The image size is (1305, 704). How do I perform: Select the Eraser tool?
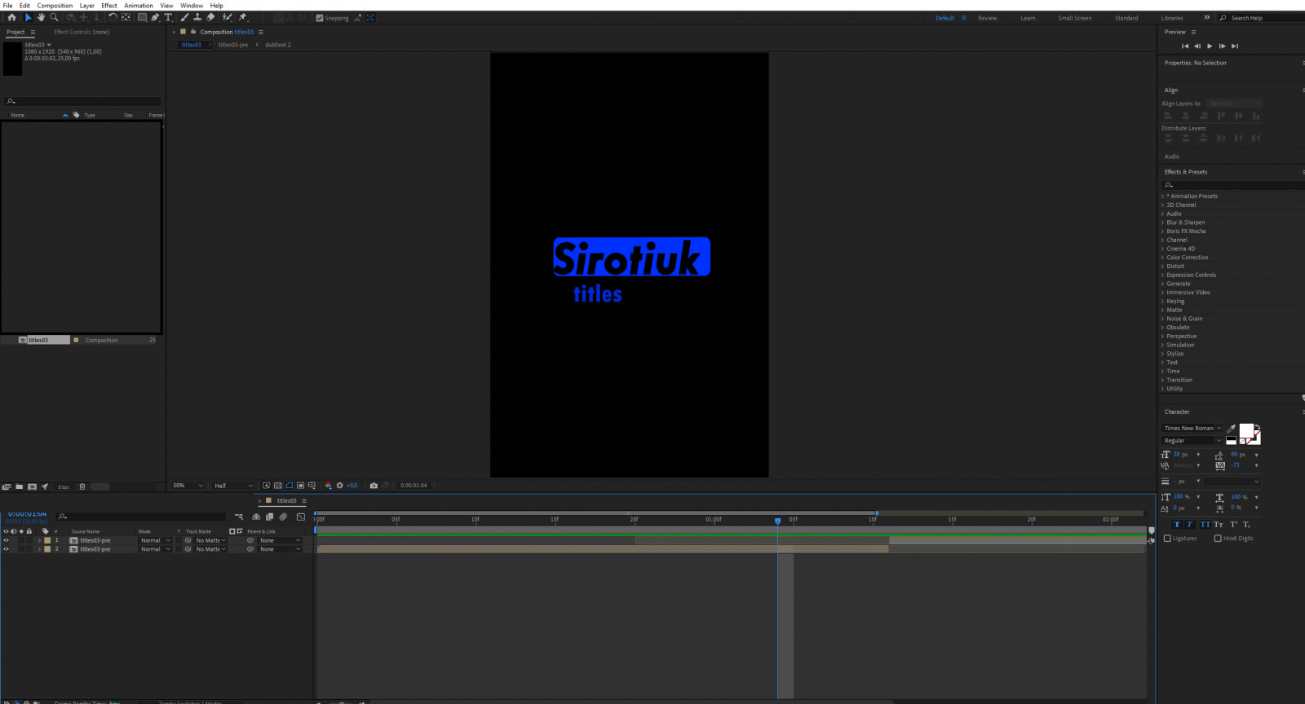click(x=210, y=17)
